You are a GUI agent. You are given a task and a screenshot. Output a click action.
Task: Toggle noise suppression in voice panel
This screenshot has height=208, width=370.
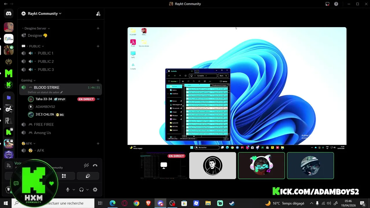86,165
